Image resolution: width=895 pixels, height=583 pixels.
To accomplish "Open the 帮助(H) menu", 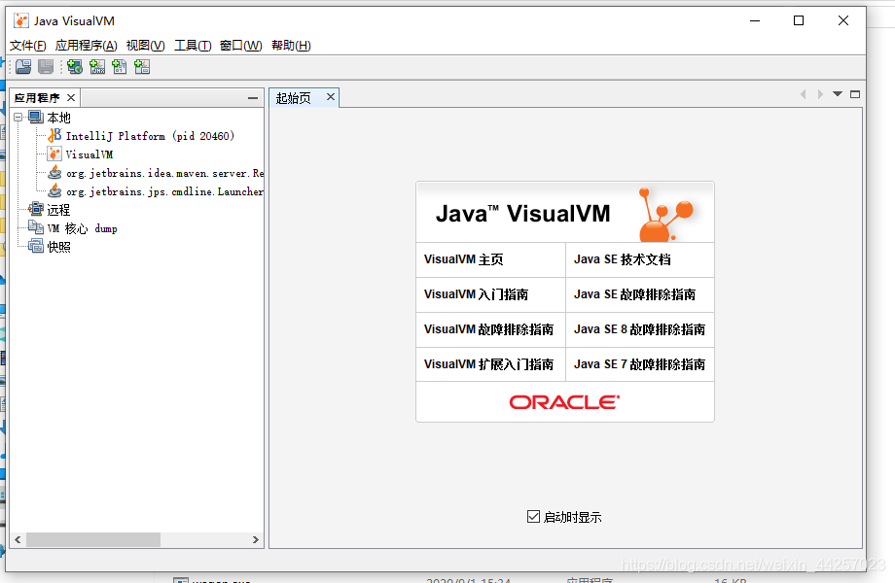I will 291,46.
